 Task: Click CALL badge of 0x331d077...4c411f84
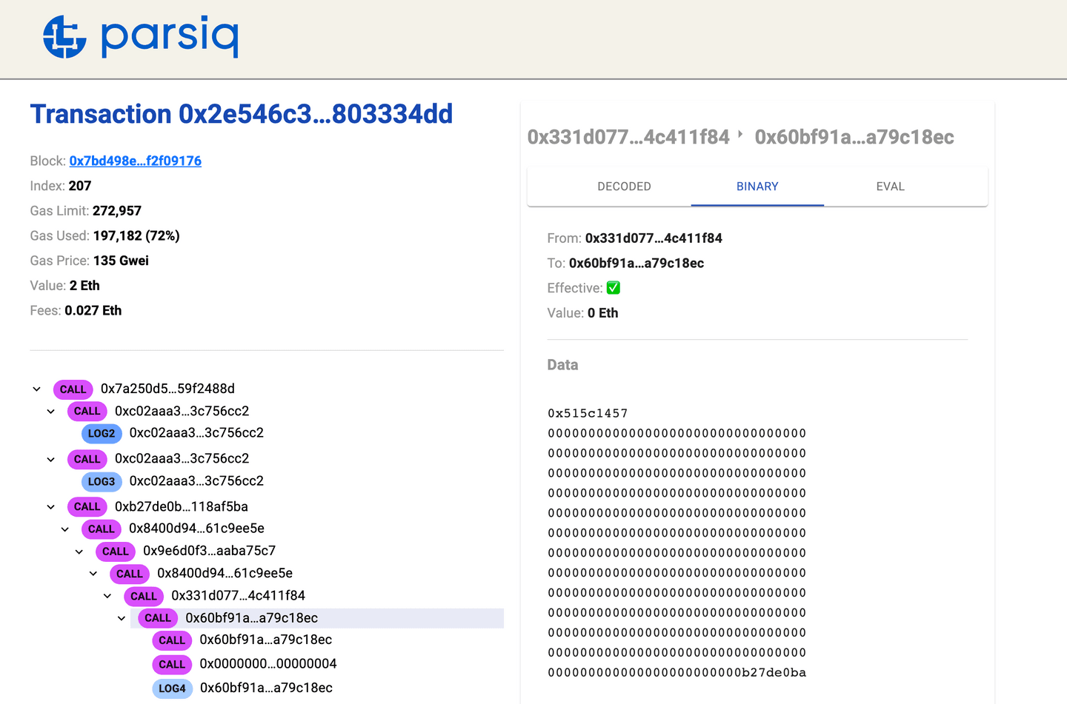click(x=144, y=596)
